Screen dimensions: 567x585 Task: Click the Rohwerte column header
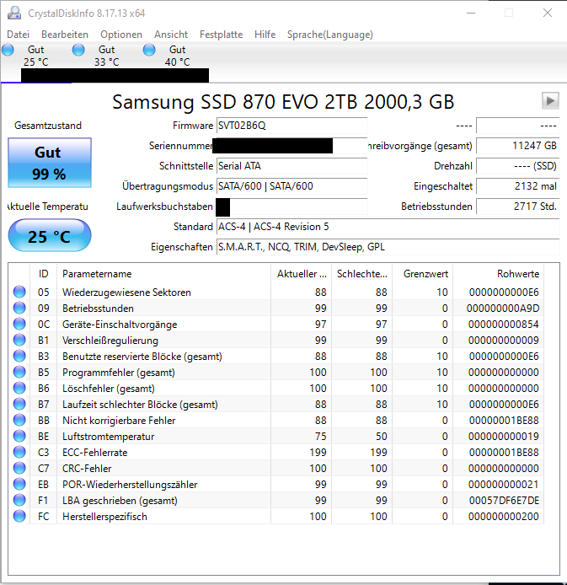499,274
